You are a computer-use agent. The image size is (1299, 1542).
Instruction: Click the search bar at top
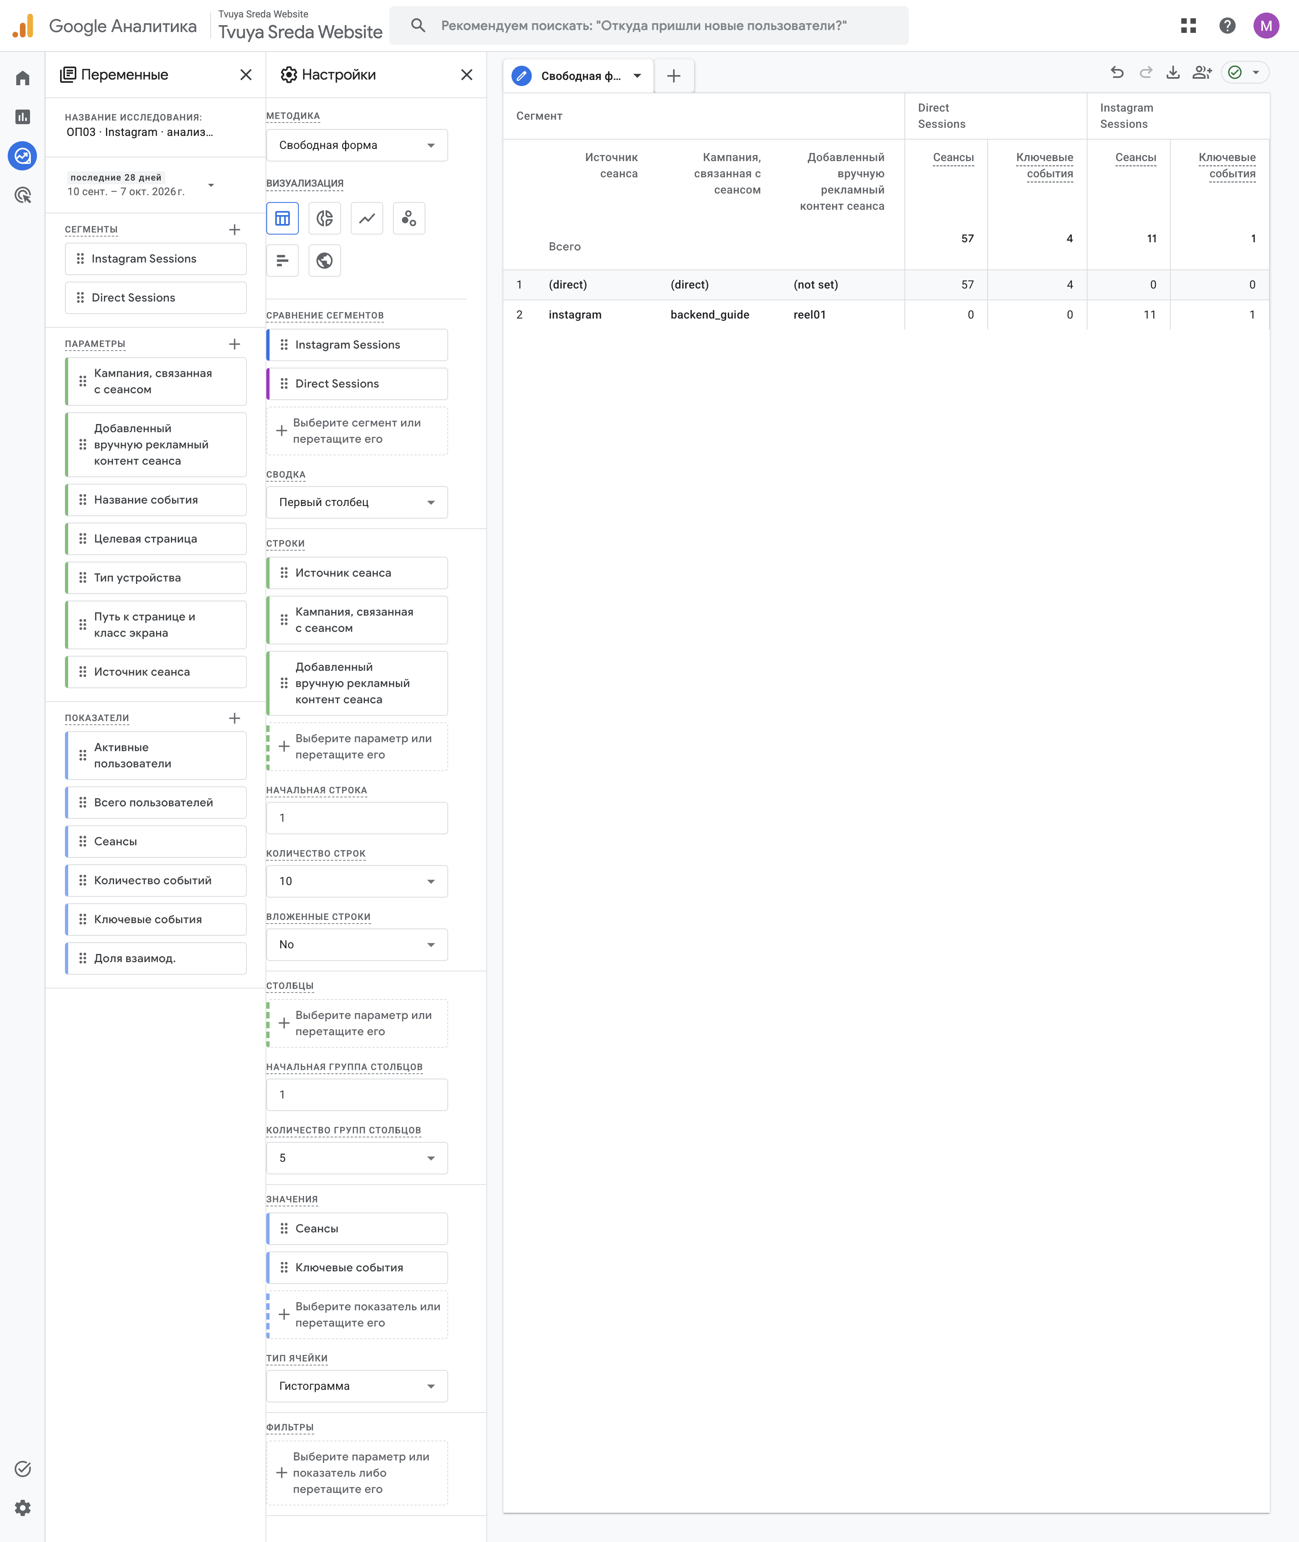pos(649,26)
